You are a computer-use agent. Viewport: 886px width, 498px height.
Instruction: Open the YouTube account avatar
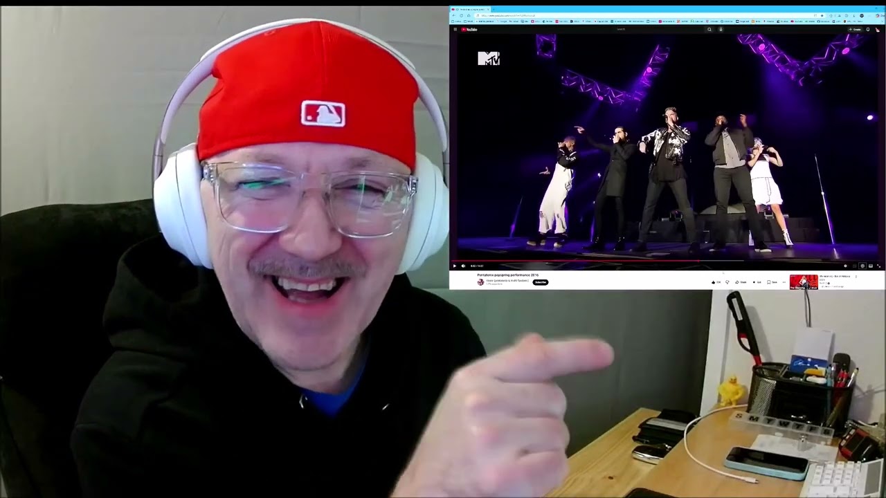(x=878, y=29)
